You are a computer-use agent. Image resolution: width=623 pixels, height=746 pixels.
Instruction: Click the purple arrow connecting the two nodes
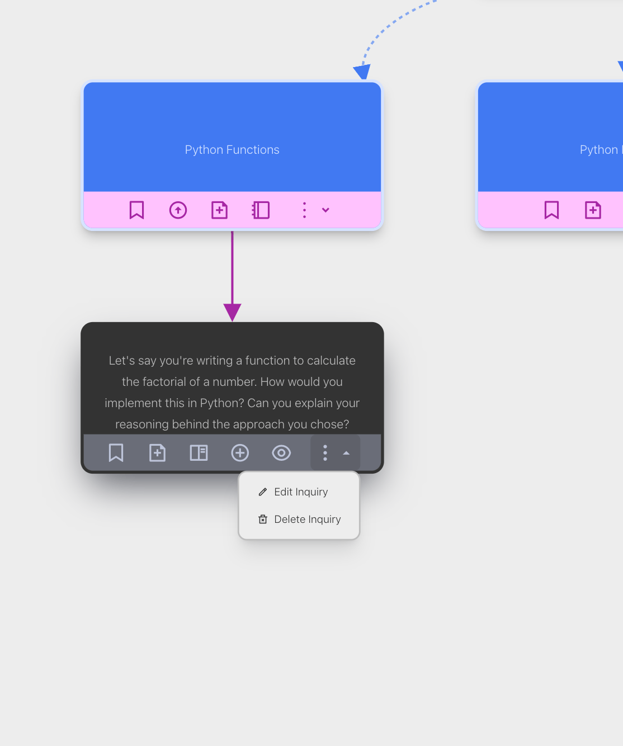click(x=232, y=268)
